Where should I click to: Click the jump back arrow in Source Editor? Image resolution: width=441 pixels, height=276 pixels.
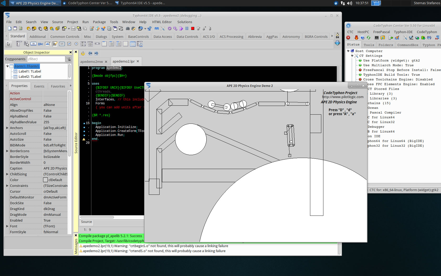point(90,53)
